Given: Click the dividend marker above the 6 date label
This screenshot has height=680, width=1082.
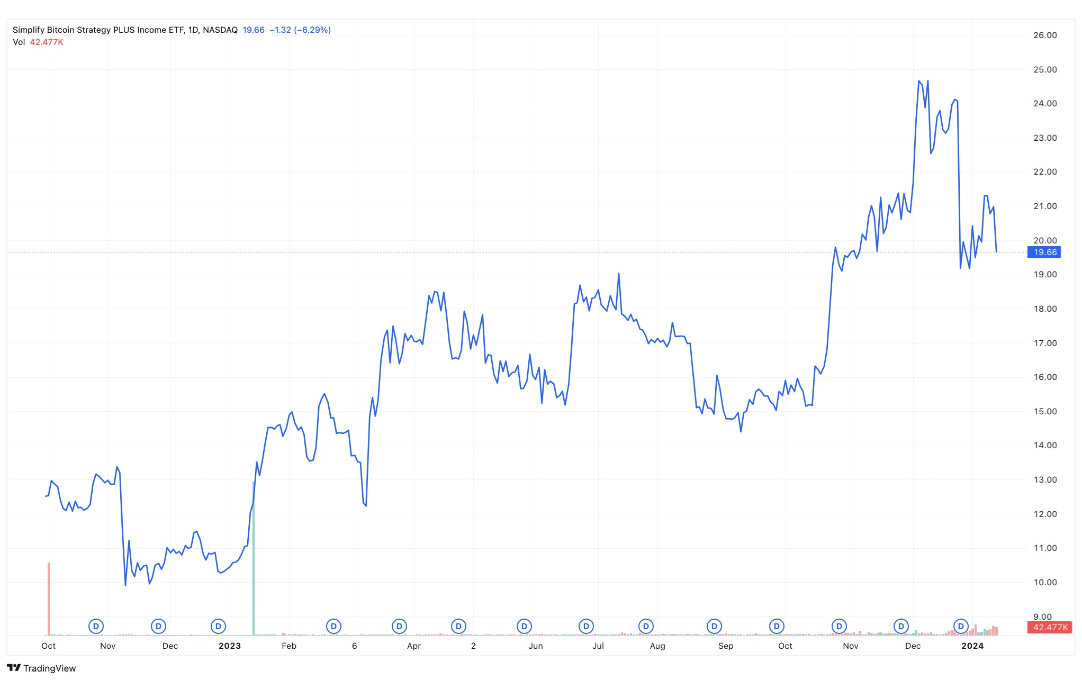Looking at the screenshot, I should (333, 627).
